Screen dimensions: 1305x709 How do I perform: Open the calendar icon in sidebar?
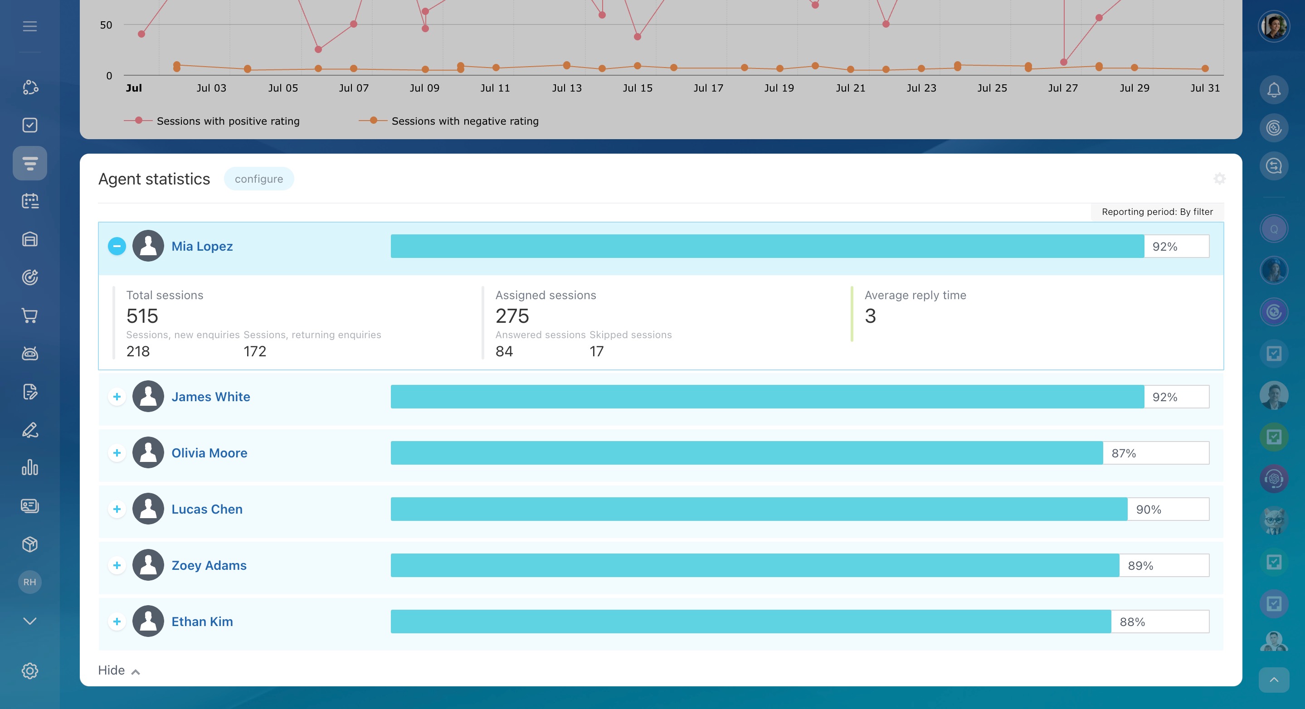pos(30,201)
